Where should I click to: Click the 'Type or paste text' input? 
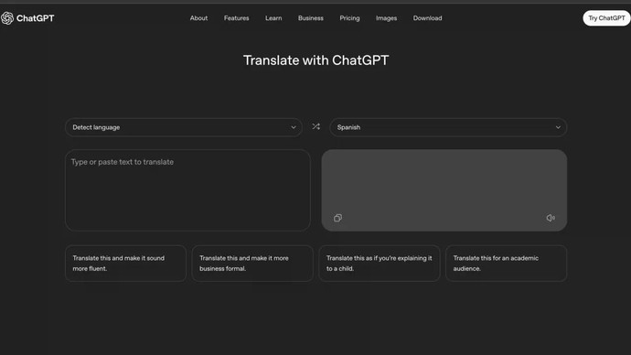point(187,190)
